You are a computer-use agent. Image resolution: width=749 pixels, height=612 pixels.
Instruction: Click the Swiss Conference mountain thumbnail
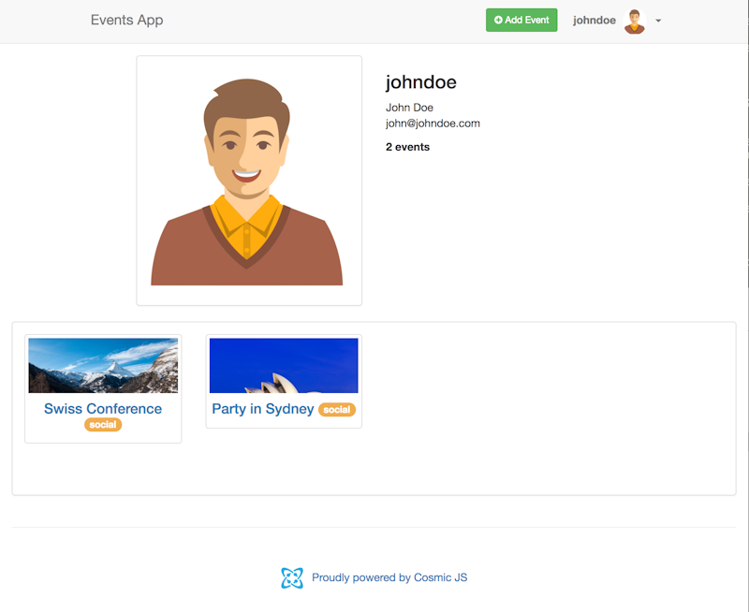point(103,366)
